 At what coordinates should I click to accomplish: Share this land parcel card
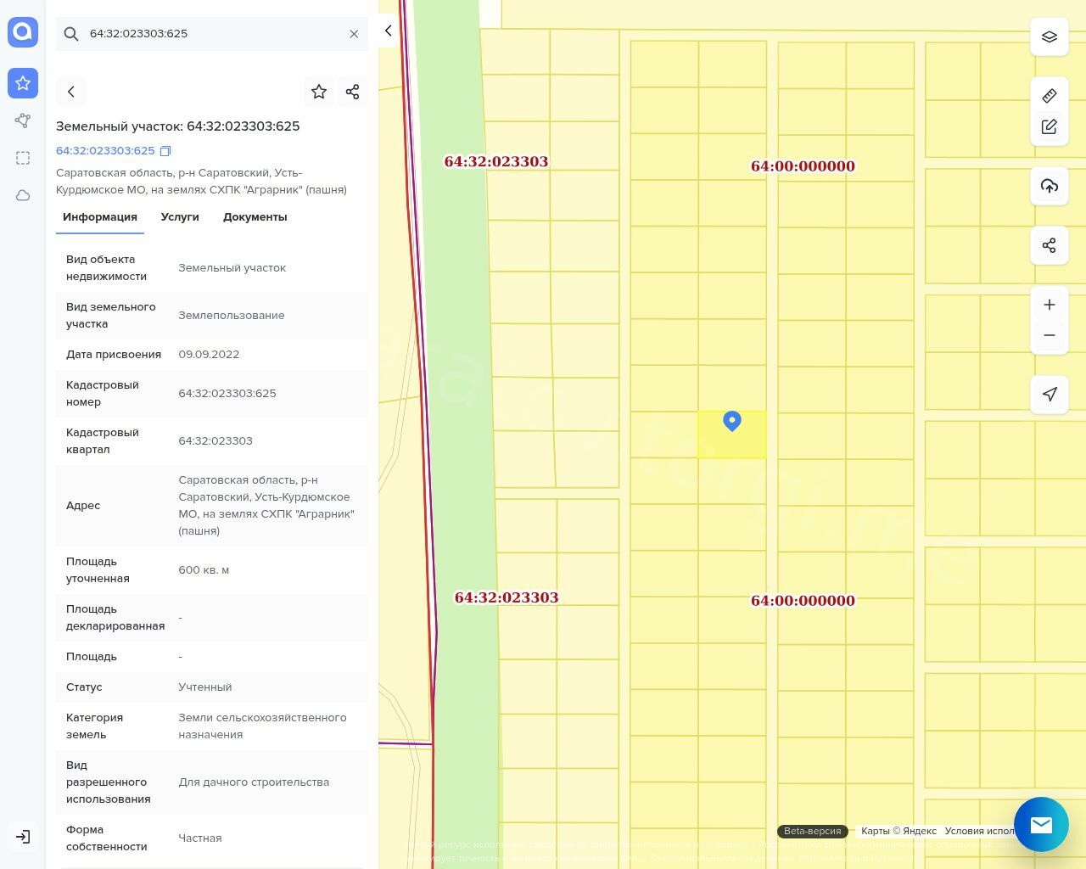coord(353,92)
